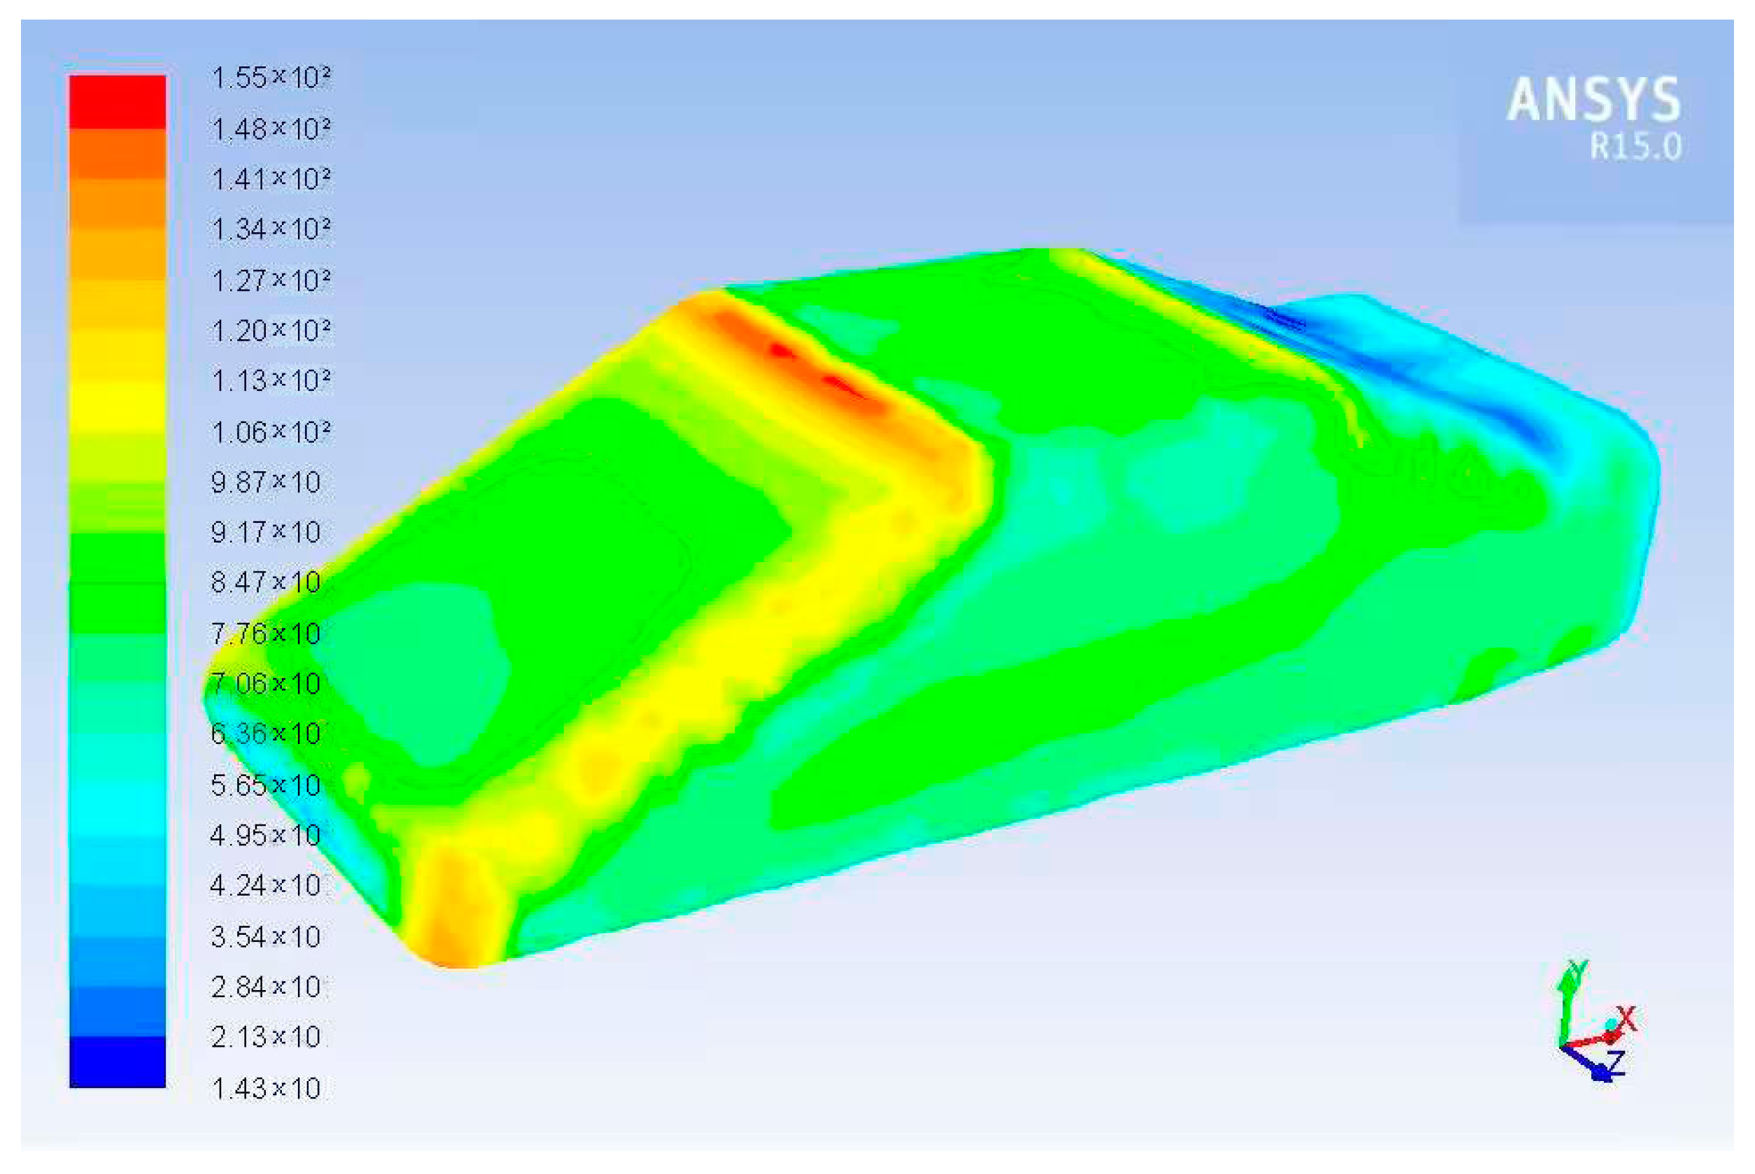Click the R15.0 version label
The image size is (1755, 1174).
[x=1636, y=147]
